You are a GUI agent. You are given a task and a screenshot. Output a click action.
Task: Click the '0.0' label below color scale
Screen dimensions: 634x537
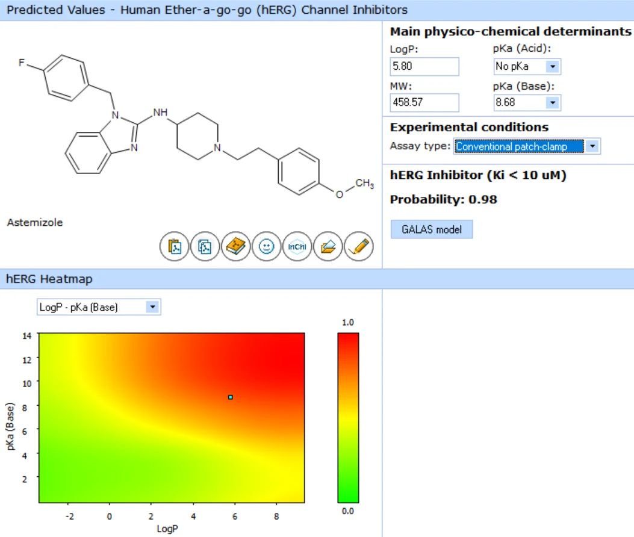point(348,511)
